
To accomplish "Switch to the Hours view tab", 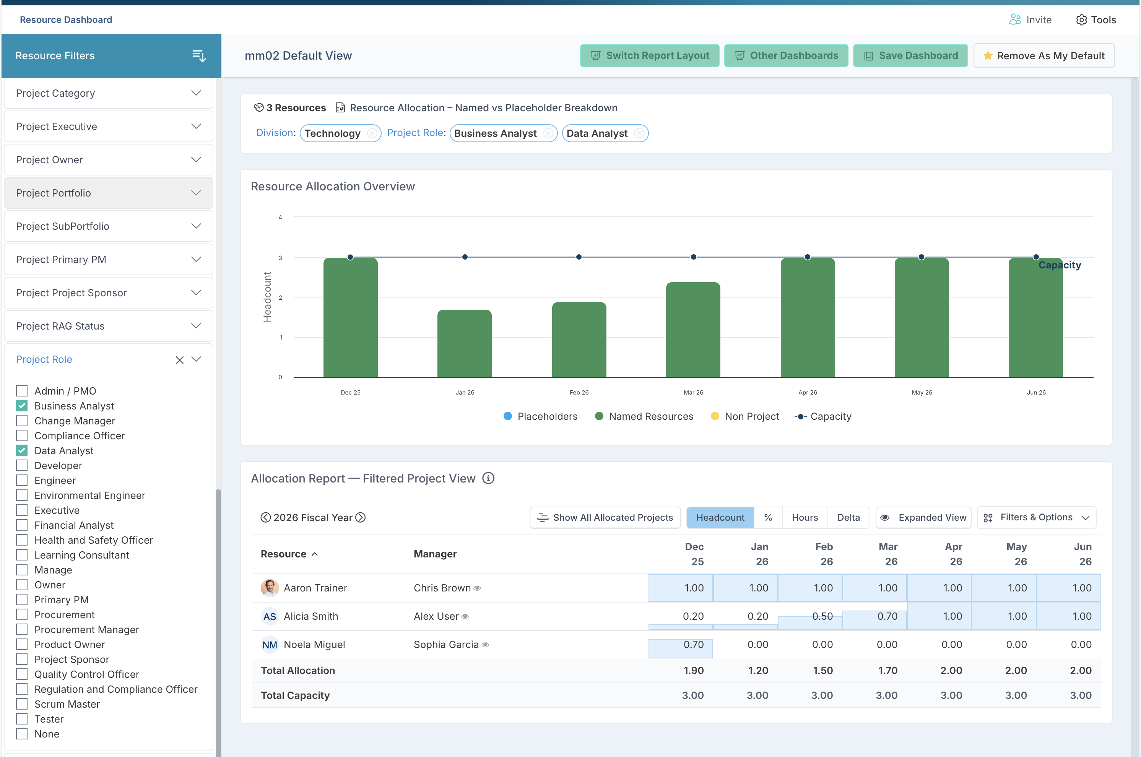I will coord(805,518).
